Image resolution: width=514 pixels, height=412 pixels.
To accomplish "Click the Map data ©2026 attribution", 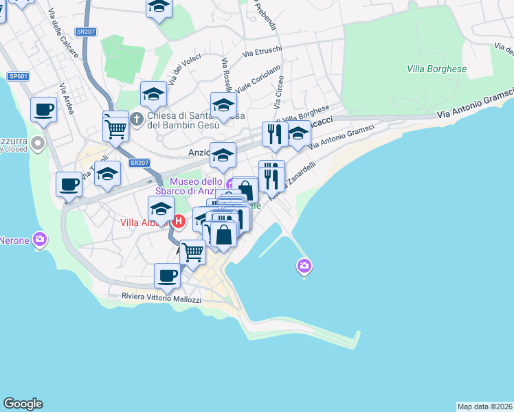I will [x=485, y=407].
